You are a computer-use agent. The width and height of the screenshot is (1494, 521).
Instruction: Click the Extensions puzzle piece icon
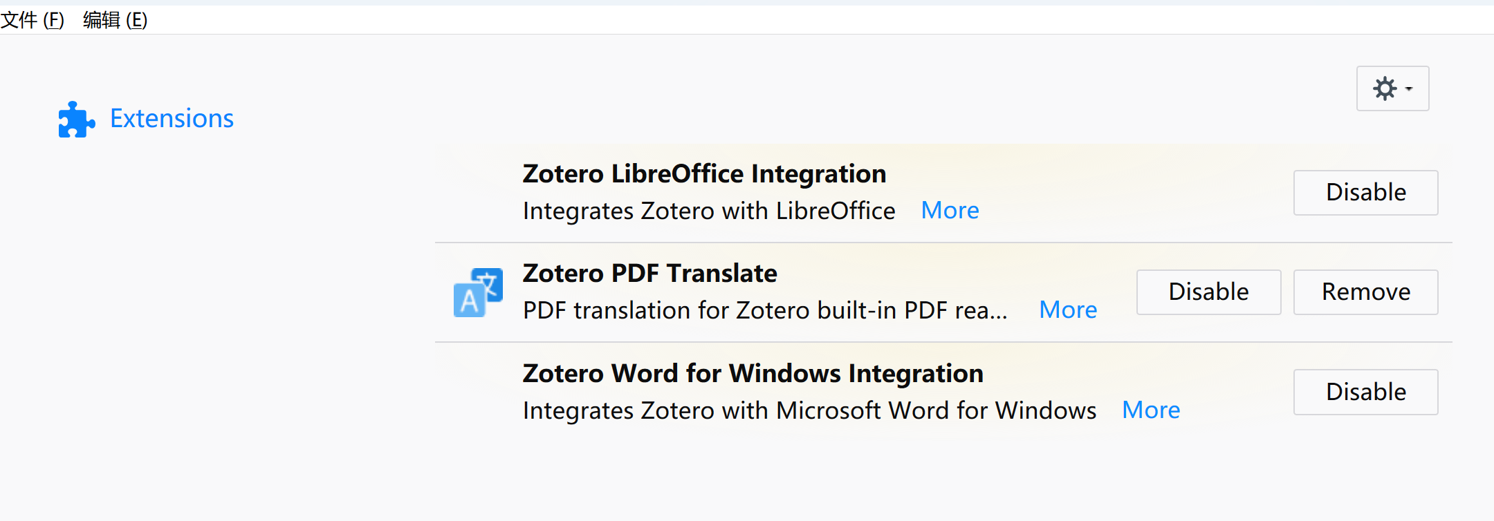coord(76,120)
